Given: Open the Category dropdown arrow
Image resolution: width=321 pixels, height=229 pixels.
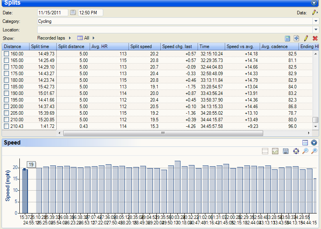Looking at the screenshot, I should 316,21.
